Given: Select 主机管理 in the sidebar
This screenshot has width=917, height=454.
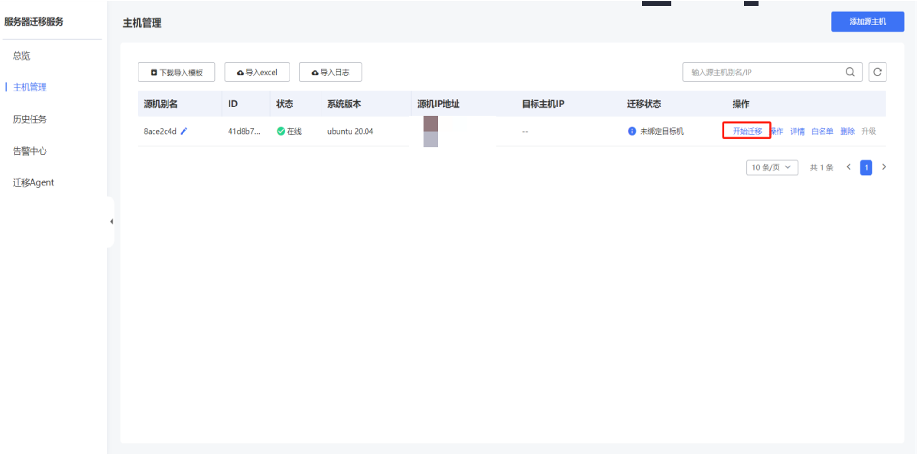Looking at the screenshot, I should pos(30,87).
